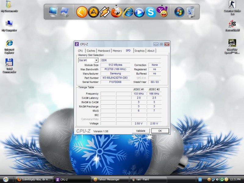Switch to the Mainboard tab

tap(104, 51)
